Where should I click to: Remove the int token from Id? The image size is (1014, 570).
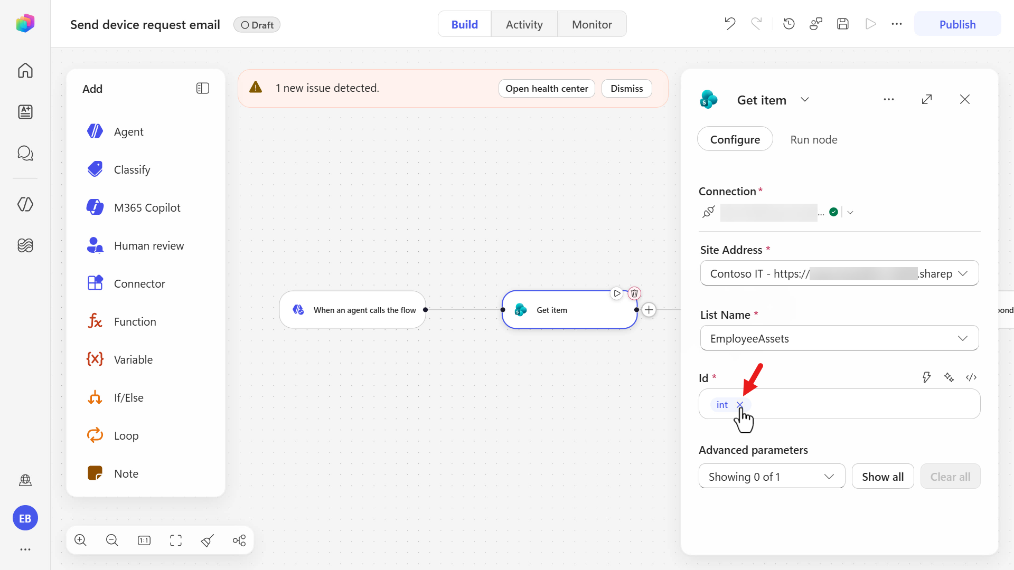point(740,405)
